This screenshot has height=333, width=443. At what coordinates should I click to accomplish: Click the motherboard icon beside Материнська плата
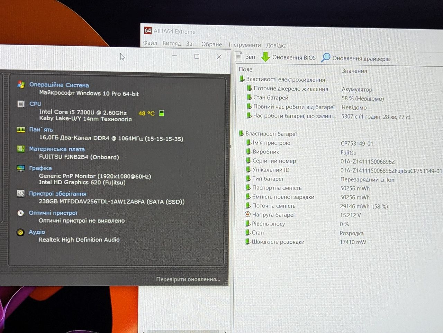21,149
